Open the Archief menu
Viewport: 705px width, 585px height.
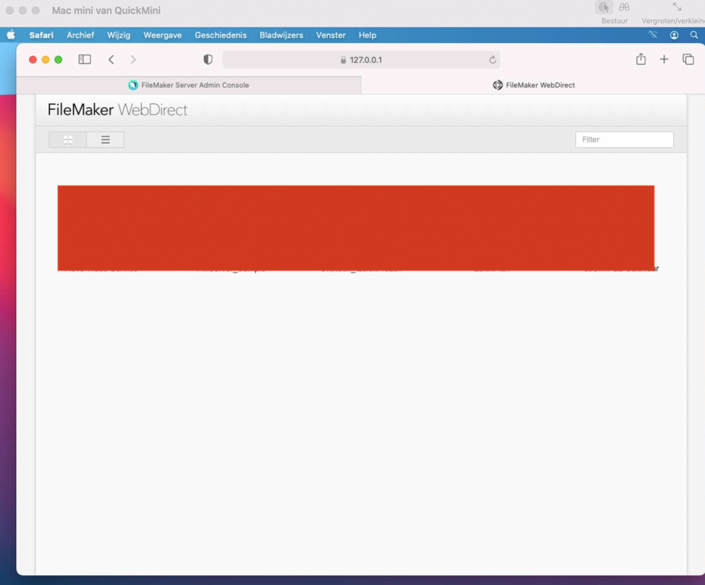coord(80,35)
